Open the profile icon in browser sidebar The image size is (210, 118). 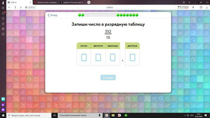click(3, 3)
